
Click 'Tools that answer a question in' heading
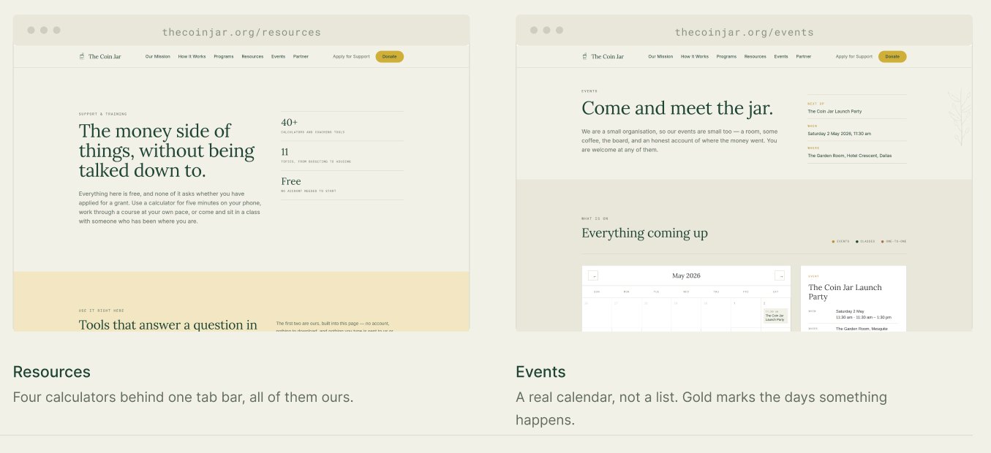pyautogui.click(x=168, y=325)
